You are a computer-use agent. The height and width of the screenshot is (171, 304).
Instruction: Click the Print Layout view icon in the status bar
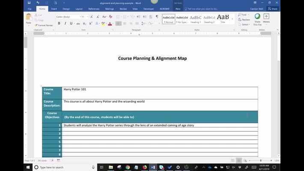239,161
